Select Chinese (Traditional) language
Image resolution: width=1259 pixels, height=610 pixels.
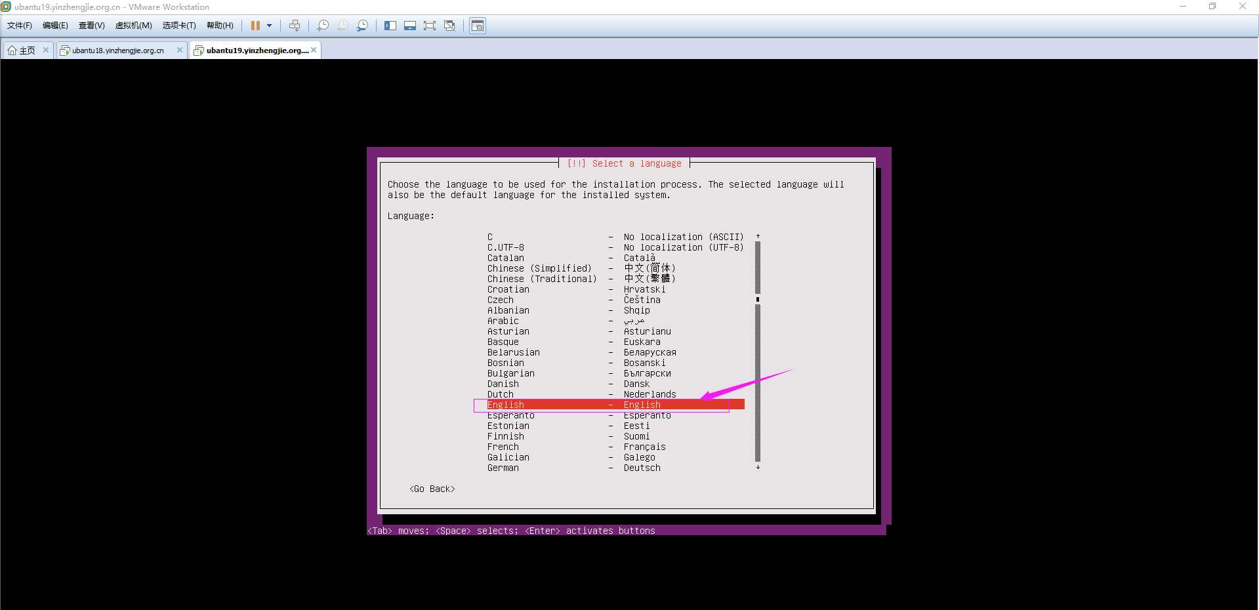pyautogui.click(x=615, y=279)
